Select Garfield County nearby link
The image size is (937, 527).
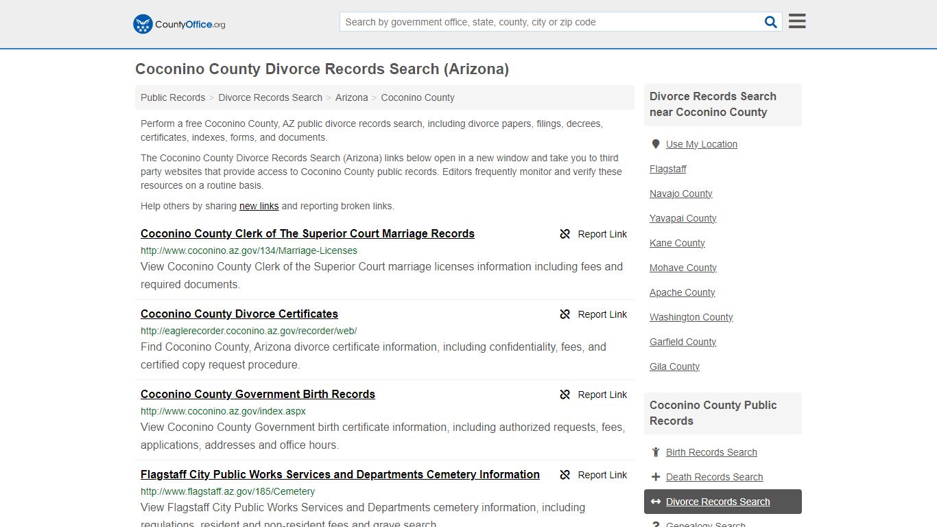(x=683, y=342)
